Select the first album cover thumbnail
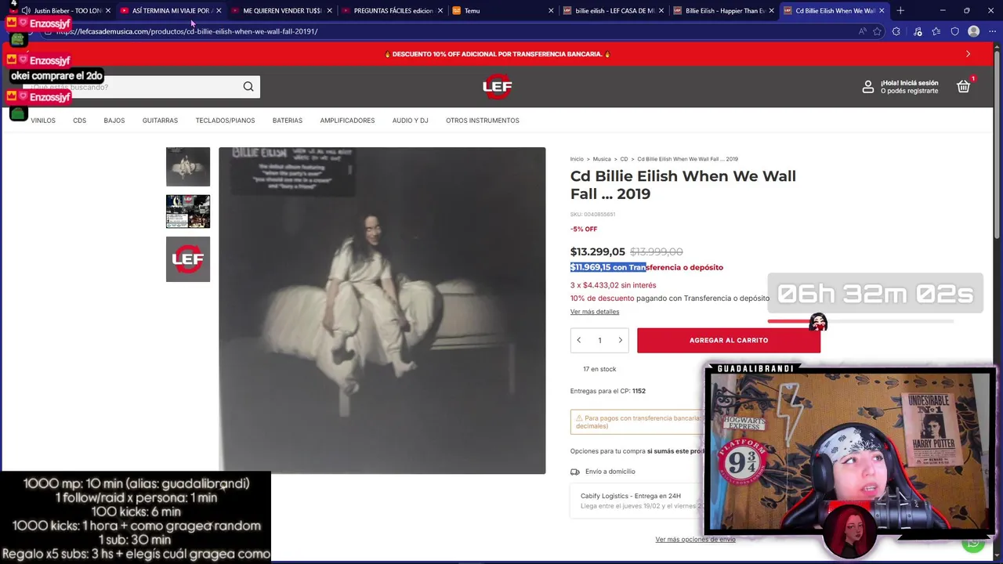The height and width of the screenshot is (564, 1003). pyautogui.click(x=188, y=167)
